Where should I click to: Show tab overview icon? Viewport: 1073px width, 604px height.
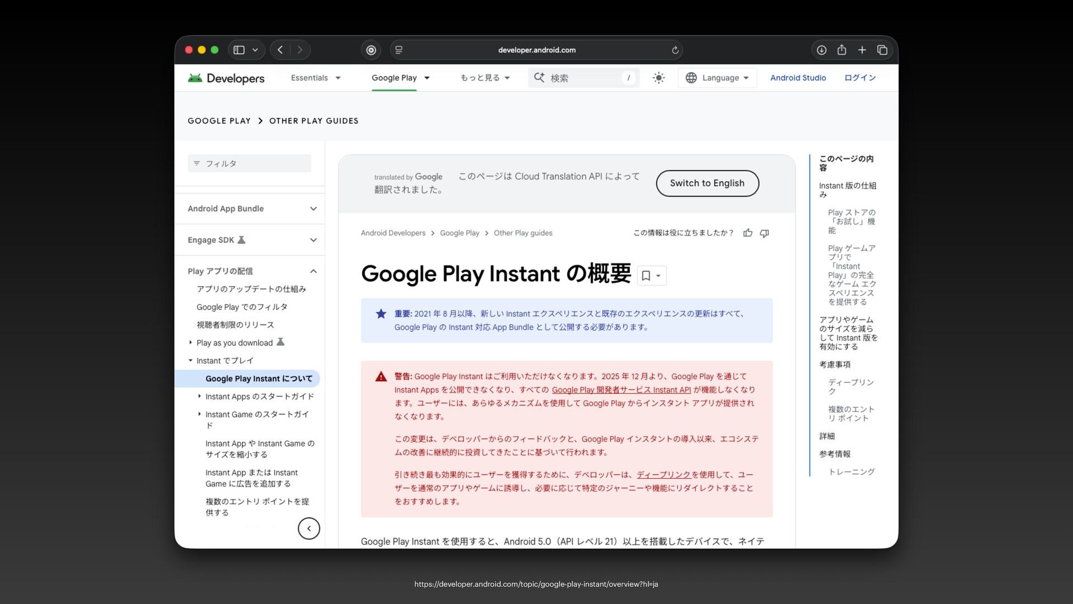click(x=882, y=50)
